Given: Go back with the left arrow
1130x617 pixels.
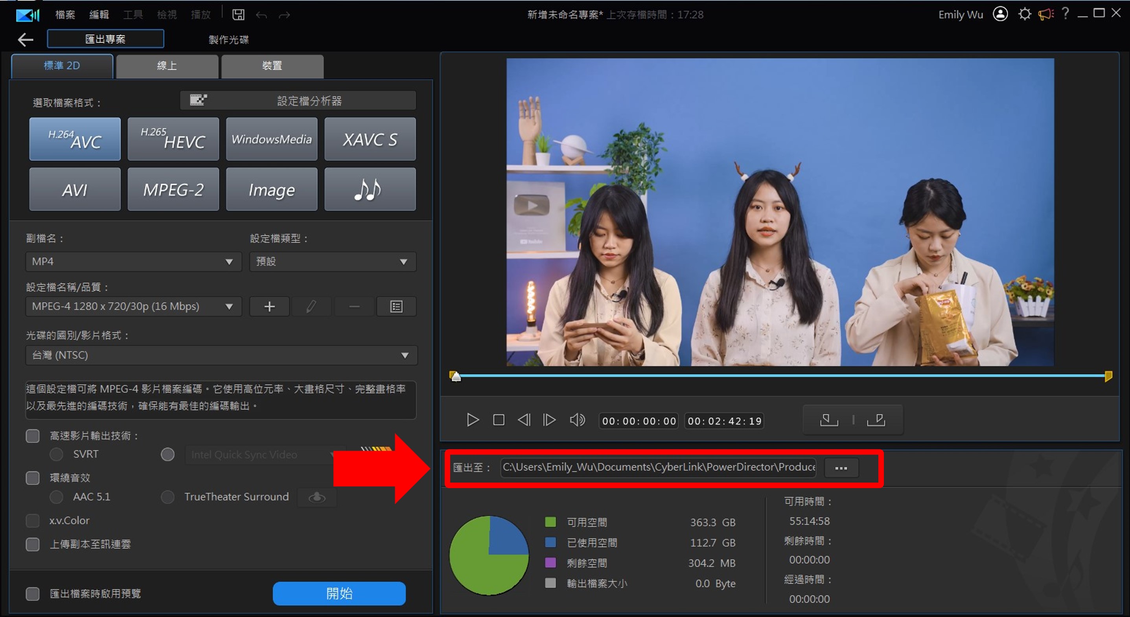Looking at the screenshot, I should [x=26, y=39].
